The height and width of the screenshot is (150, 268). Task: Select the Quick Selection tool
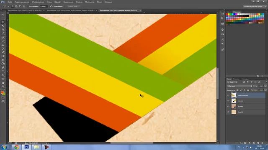coord(3,26)
